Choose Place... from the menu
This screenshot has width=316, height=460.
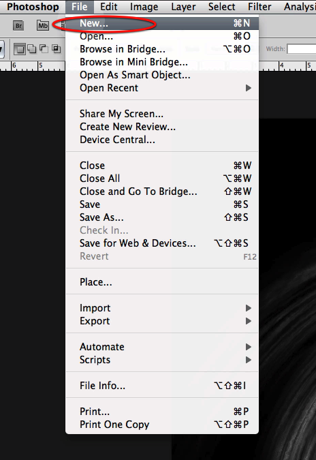tap(162, 282)
